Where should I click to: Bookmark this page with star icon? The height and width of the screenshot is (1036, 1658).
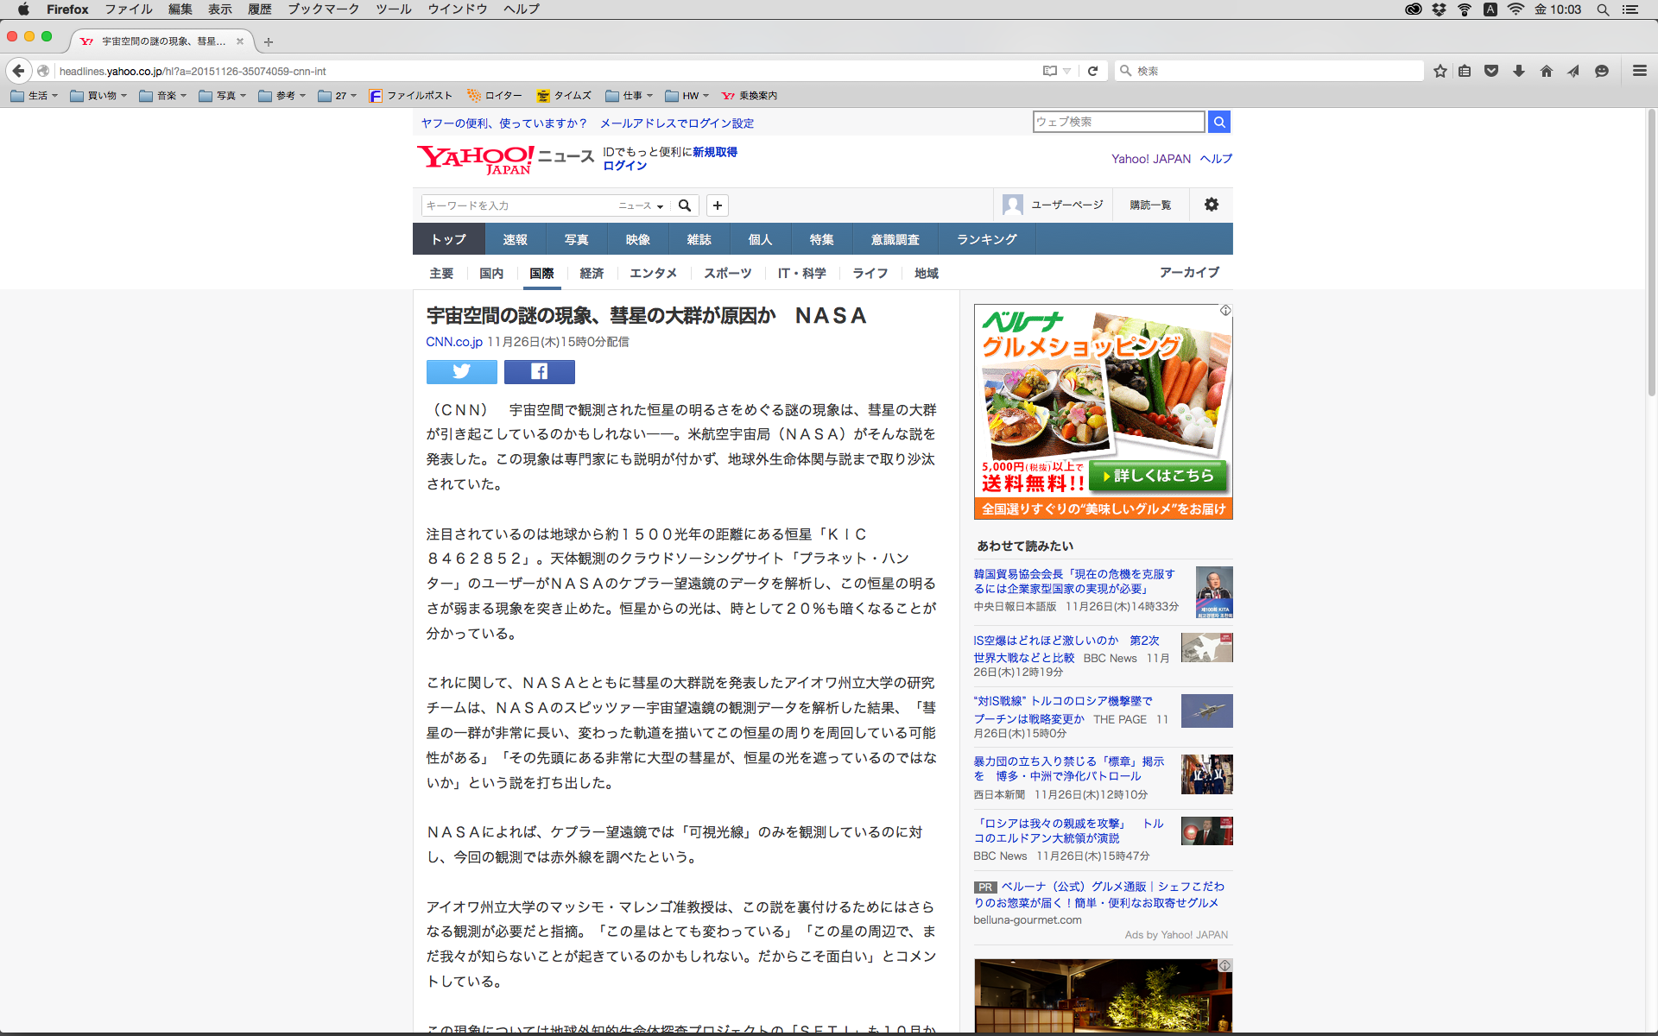click(x=1440, y=71)
